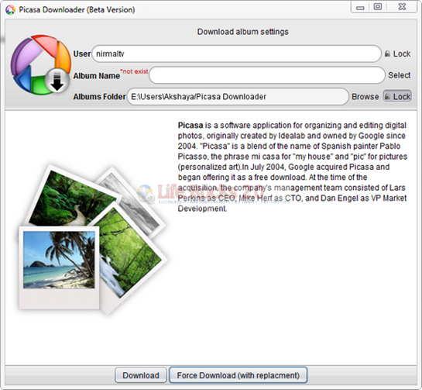
Task: Click Browse to choose albums folder
Action: pos(365,96)
